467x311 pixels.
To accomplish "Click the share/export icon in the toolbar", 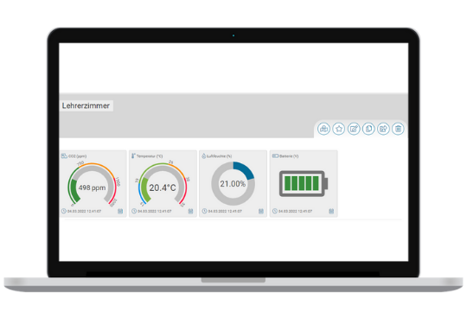I will [x=383, y=129].
